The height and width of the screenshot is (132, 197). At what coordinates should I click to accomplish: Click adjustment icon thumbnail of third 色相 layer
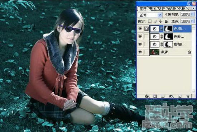click(155, 44)
